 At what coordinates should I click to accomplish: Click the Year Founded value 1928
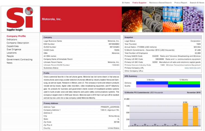[198, 44]
